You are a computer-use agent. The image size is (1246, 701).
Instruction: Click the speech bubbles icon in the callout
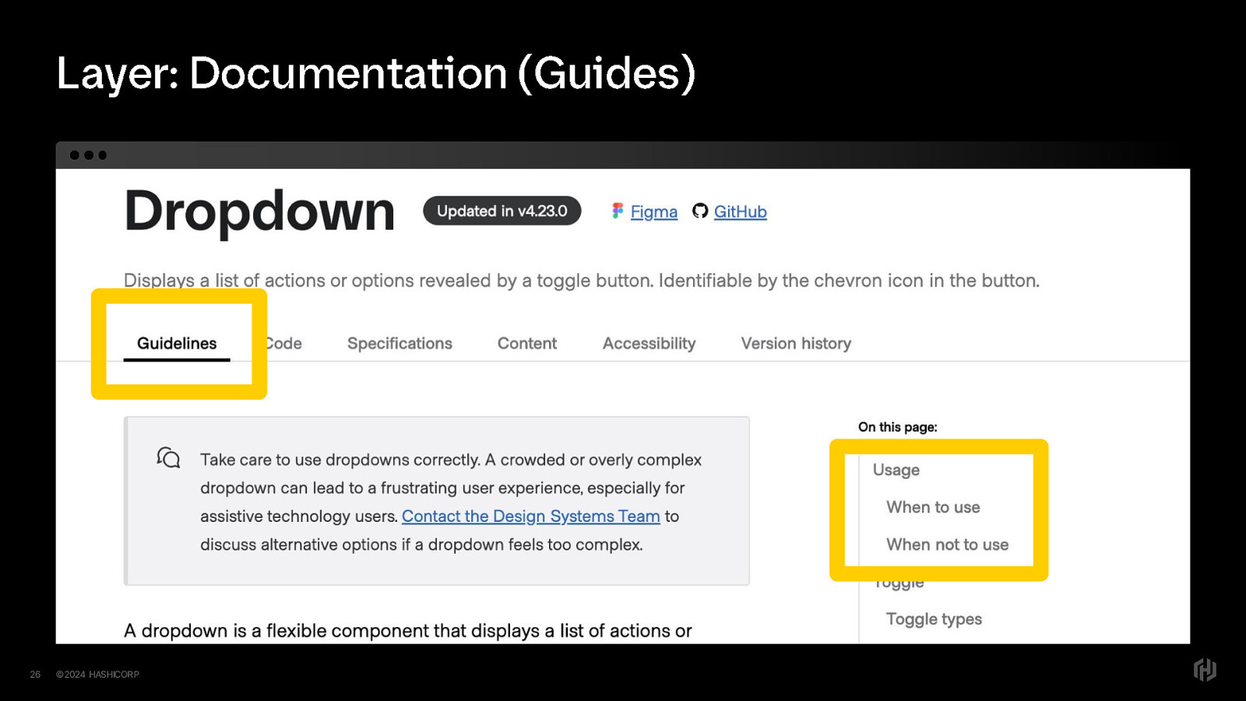[168, 458]
